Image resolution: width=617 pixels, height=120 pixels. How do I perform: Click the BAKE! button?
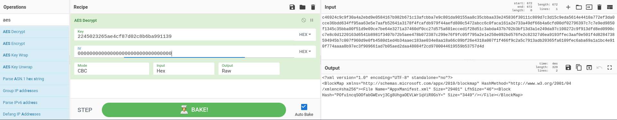(194, 110)
